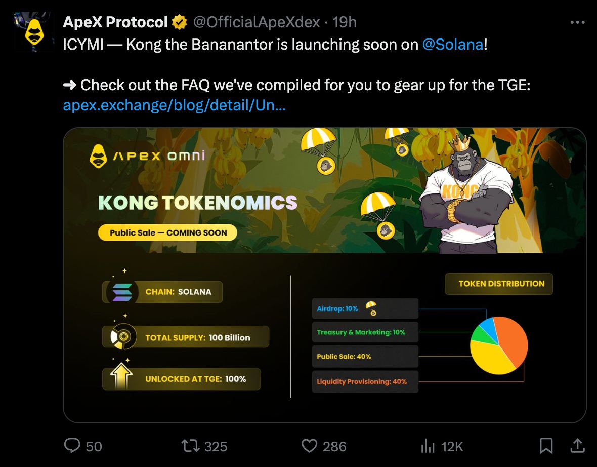The height and width of the screenshot is (467, 597).
Task: Click the ApeX Omni logo in image
Action: (147, 156)
